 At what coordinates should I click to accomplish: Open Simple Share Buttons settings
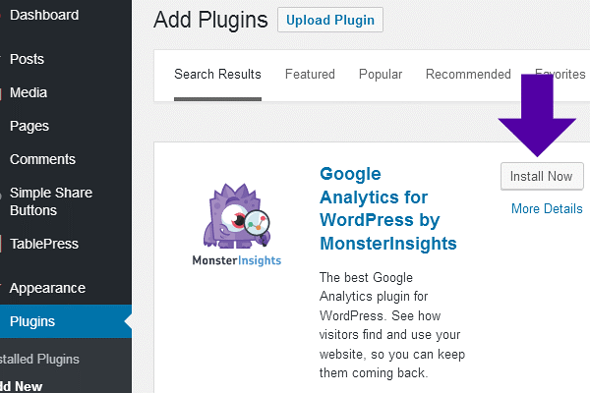click(46, 201)
